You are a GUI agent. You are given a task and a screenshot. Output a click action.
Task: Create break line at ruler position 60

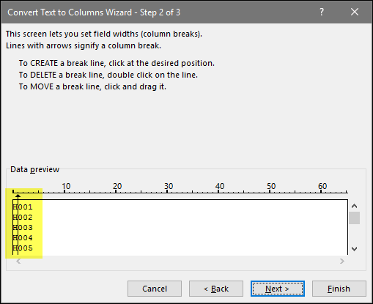tap(321, 191)
